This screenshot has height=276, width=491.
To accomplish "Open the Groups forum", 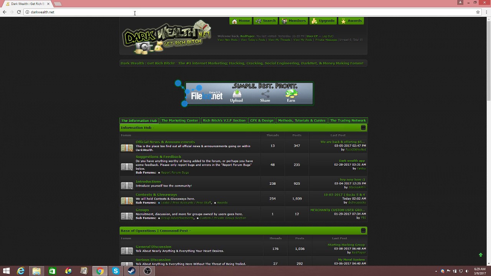I will click(x=142, y=210).
